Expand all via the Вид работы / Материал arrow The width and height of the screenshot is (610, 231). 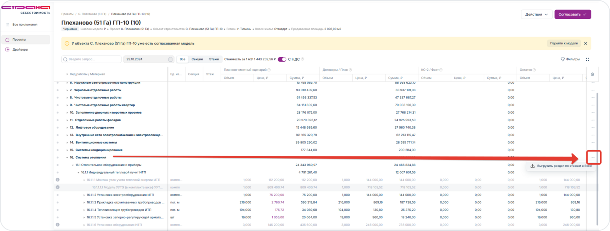[x=67, y=74]
